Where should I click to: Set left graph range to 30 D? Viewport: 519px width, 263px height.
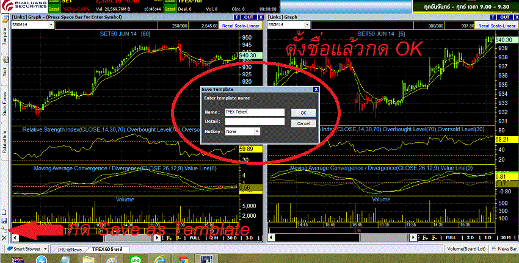coord(231,238)
